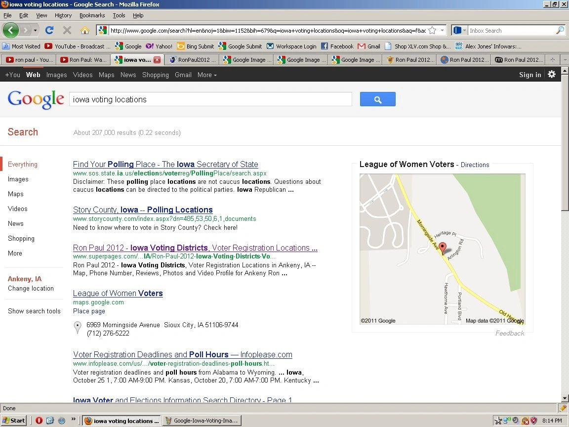Expand More in the left sidebar

tap(15, 253)
